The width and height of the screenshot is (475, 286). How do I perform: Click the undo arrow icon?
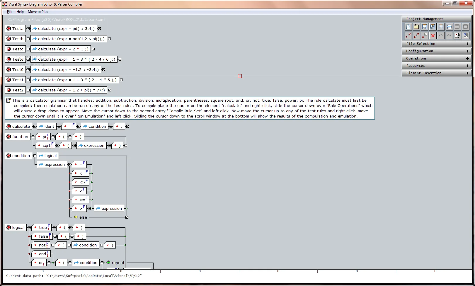(441, 35)
